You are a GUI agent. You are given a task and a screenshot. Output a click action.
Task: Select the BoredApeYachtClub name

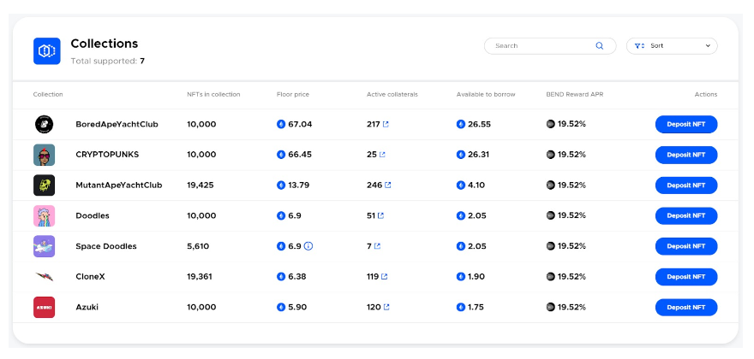(x=117, y=124)
